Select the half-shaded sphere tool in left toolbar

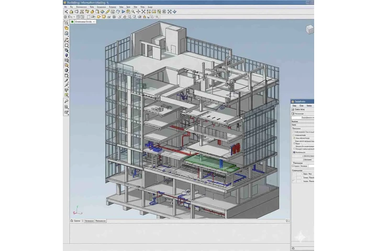point(66,71)
